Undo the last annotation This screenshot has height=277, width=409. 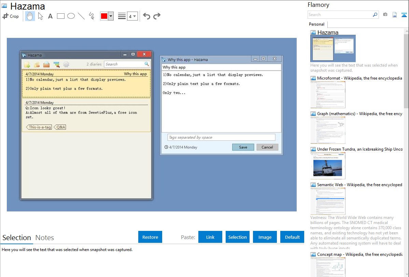coord(146,16)
